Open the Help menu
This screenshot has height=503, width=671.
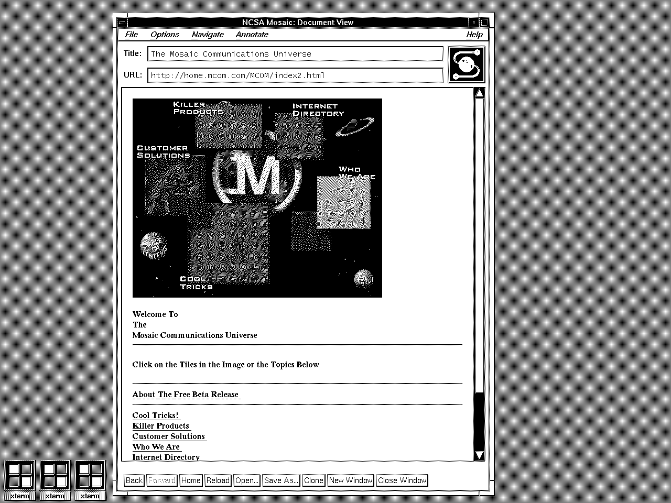tap(474, 35)
